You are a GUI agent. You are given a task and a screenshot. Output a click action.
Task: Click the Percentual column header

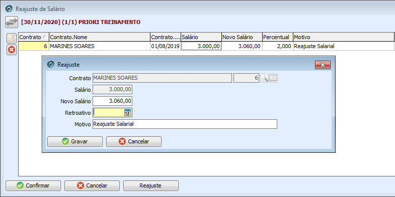click(278, 37)
